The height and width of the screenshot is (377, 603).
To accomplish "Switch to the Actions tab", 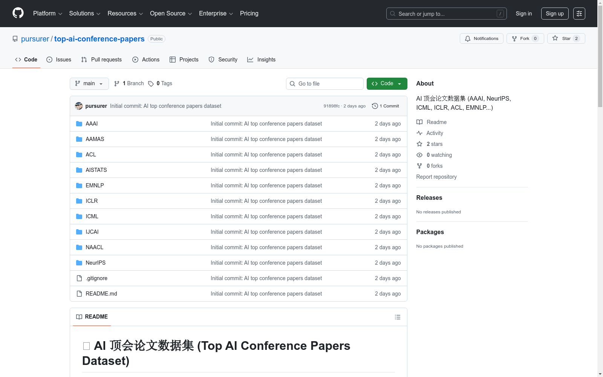I will coord(146,60).
